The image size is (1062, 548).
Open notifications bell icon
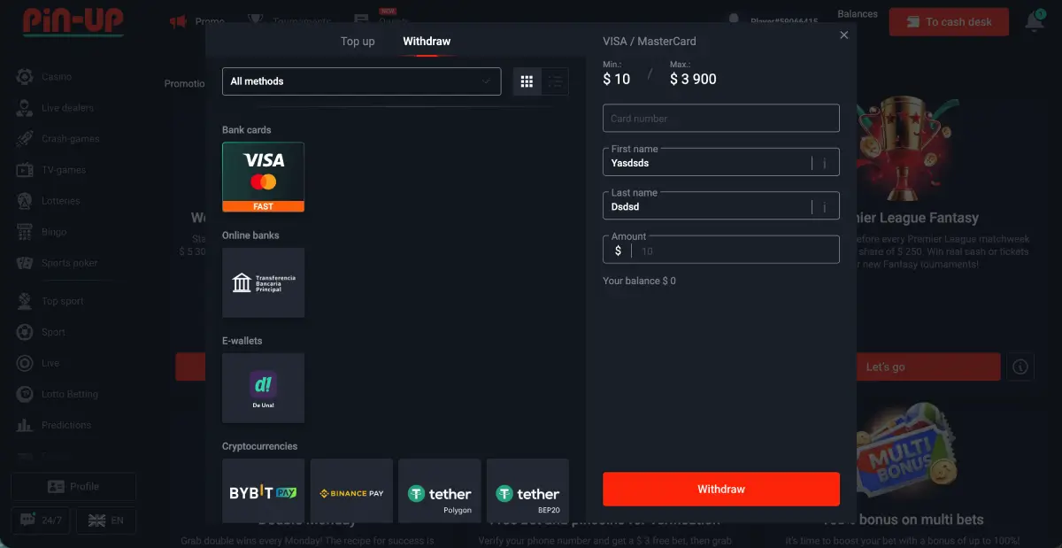tap(1034, 21)
